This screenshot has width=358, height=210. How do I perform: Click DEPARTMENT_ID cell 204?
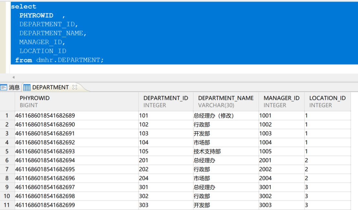pyautogui.click(x=166, y=178)
